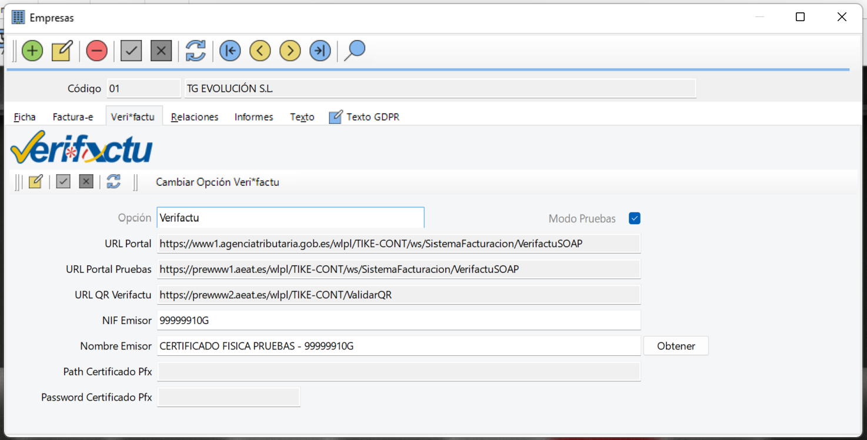This screenshot has width=867, height=440.
Task: Click the company name field TG EVOLUCIÓN S.L.
Action: click(440, 89)
